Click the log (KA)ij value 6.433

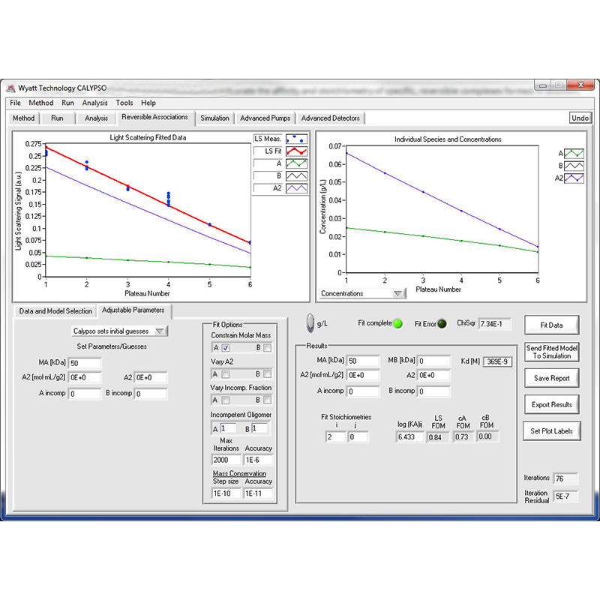coord(410,437)
